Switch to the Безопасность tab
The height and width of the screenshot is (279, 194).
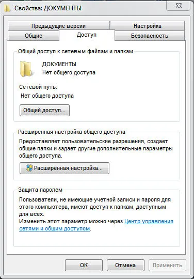pyautogui.click(x=150, y=36)
